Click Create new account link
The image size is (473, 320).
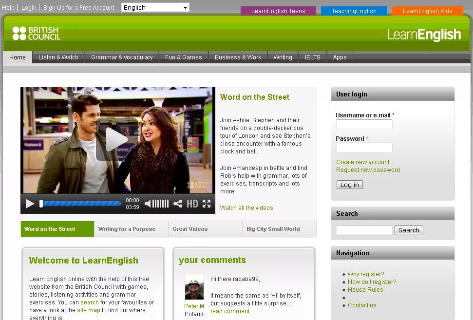pos(362,162)
